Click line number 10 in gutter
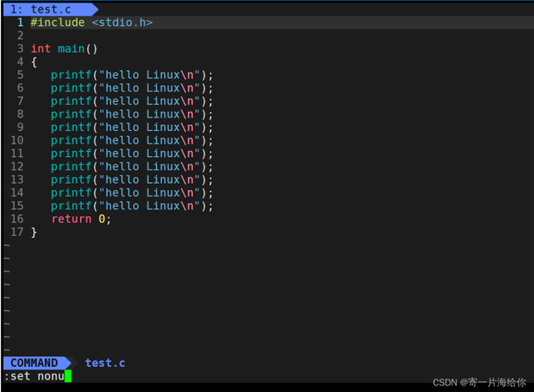 (x=17, y=140)
